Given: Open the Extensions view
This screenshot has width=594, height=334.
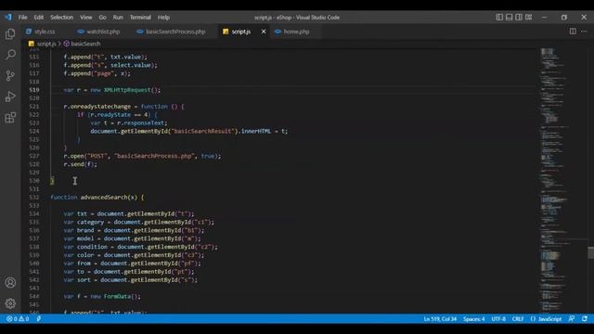Looking at the screenshot, I should 10,118.
